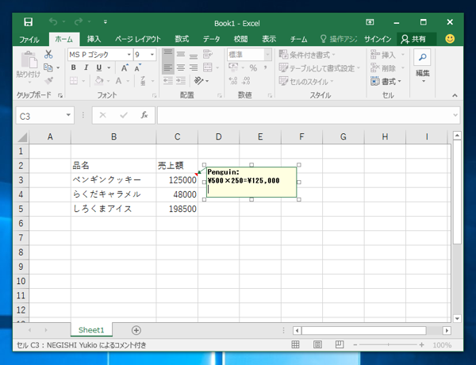Click the Undo arrow icon

(53, 22)
